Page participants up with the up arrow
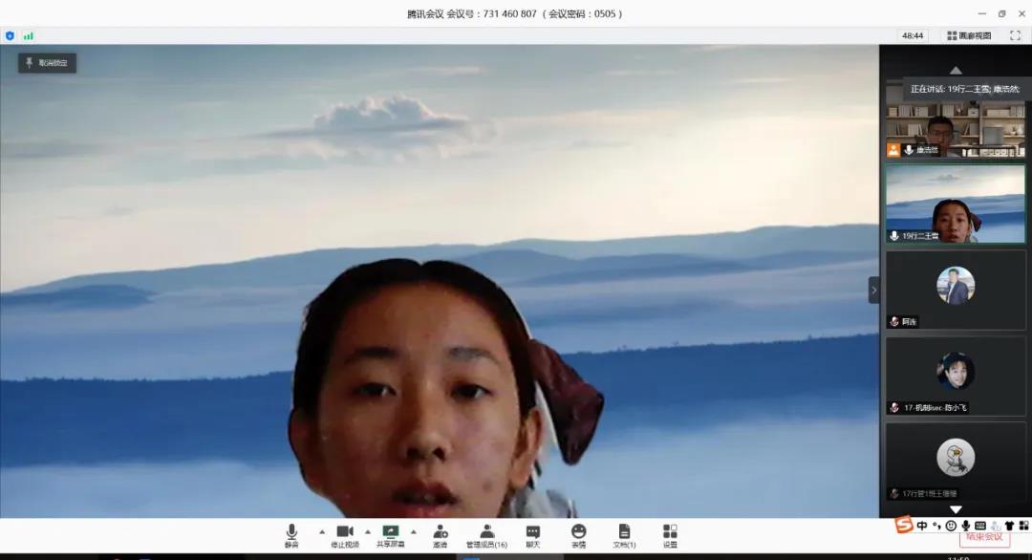1032x560 pixels. (956, 70)
